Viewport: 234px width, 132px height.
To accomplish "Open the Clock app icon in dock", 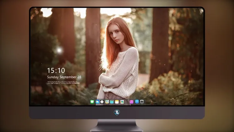I will (102, 102).
